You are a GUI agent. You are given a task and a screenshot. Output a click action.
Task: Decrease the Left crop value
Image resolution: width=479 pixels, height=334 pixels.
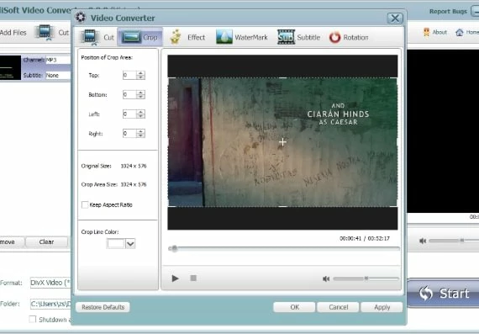(141, 116)
